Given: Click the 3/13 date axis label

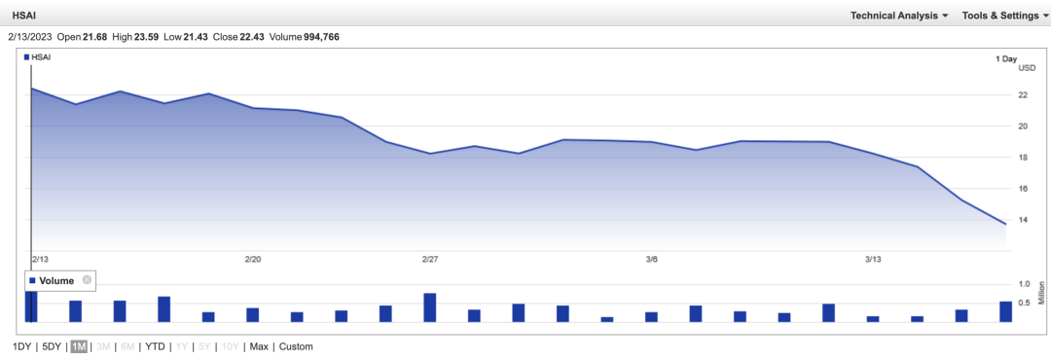Looking at the screenshot, I should tap(873, 259).
